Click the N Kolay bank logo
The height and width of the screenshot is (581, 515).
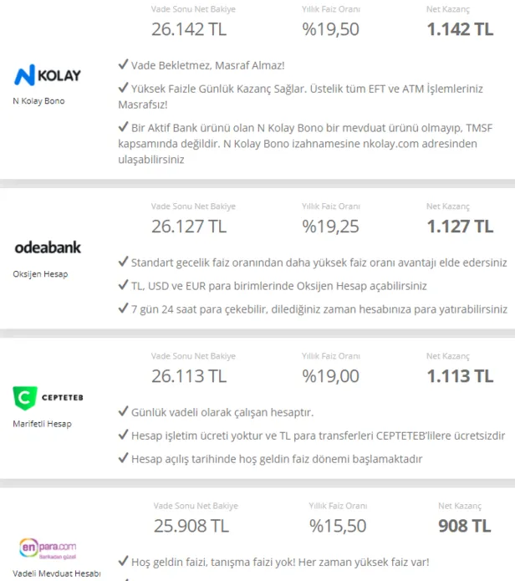pyautogui.click(x=48, y=75)
